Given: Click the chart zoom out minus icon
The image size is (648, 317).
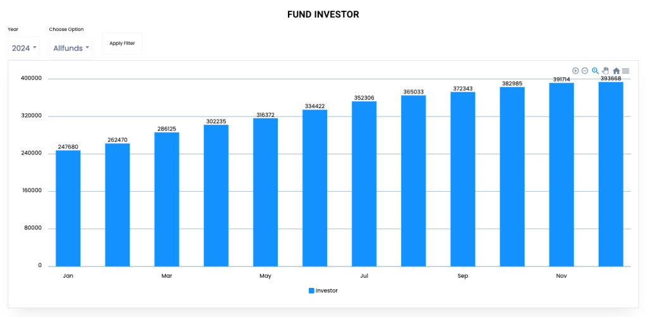Looking at the screenshot, I should [x=585, y=71].
